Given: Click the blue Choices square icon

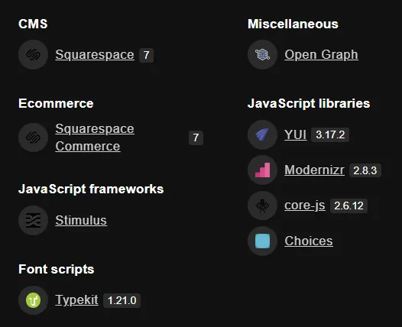Looking at the screenshot, I should click(262, 241).
